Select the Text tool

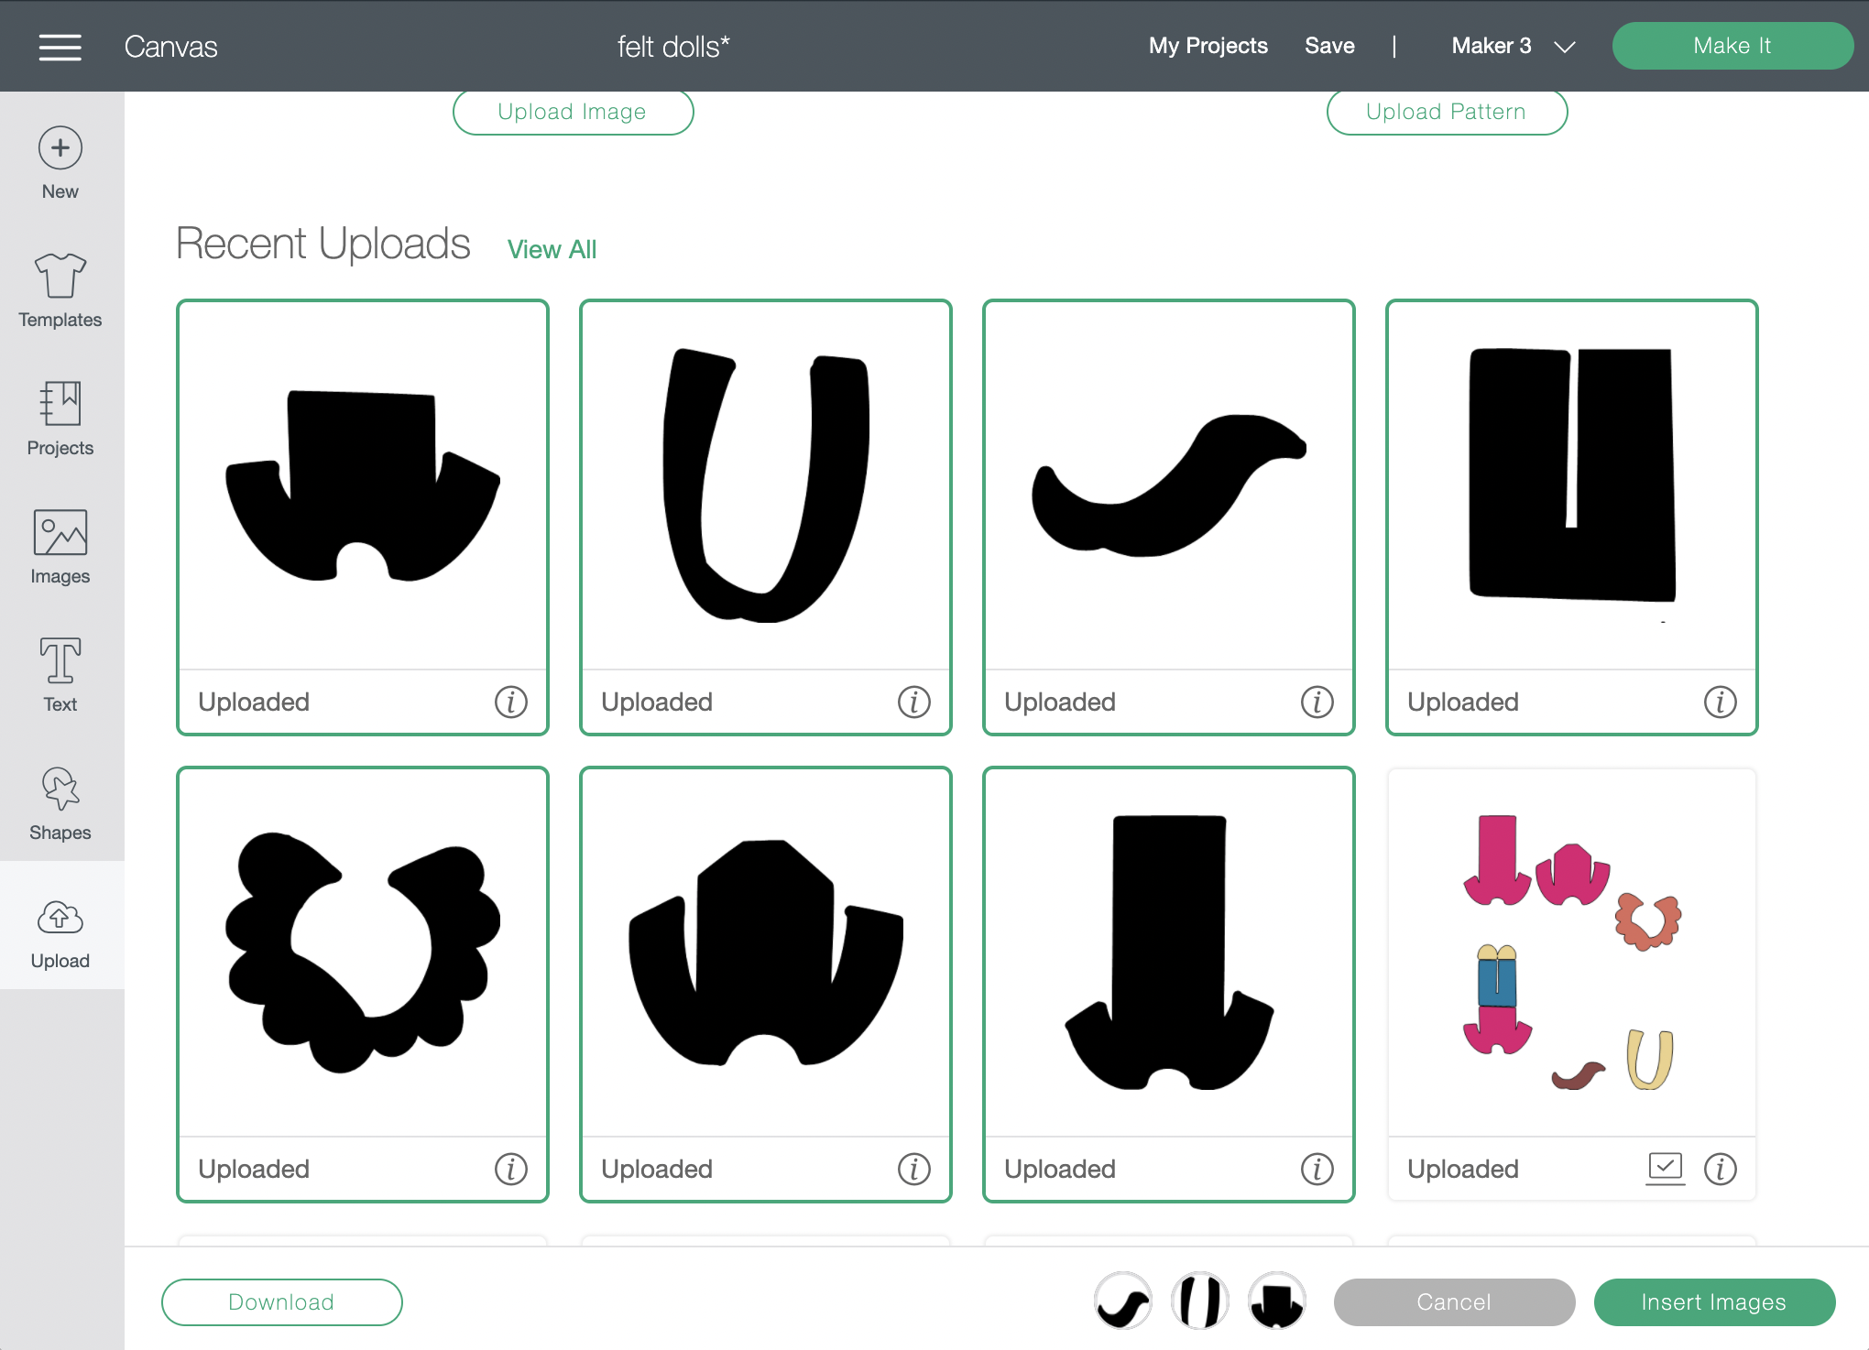[60, 676]
